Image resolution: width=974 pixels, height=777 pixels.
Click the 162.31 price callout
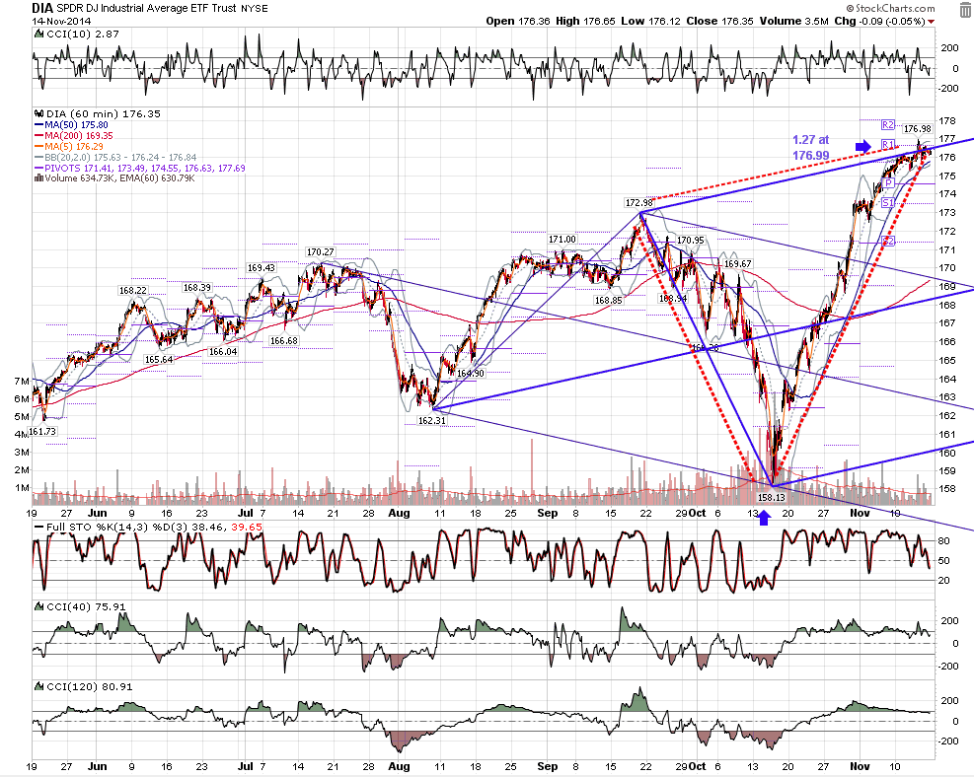tap(432, 421)
